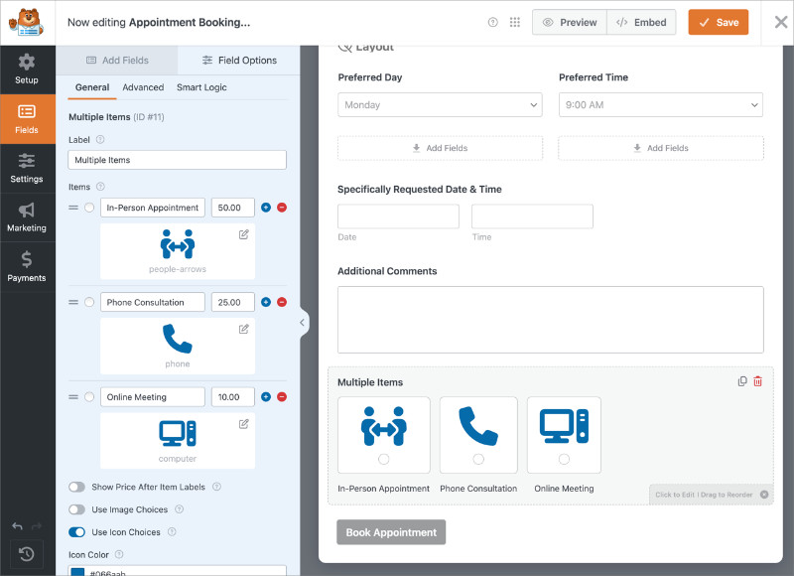Click the help question mark icon in toolbar
Screen dimensions: 794x576
pyautogui.click(x=493, y=21)
